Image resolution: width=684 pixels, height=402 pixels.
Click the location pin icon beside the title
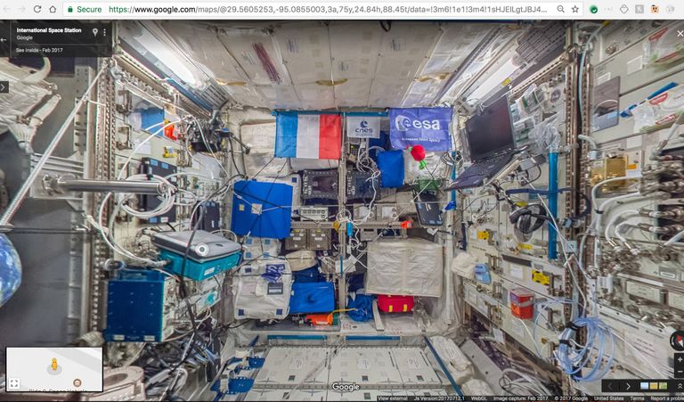point(95,32)
